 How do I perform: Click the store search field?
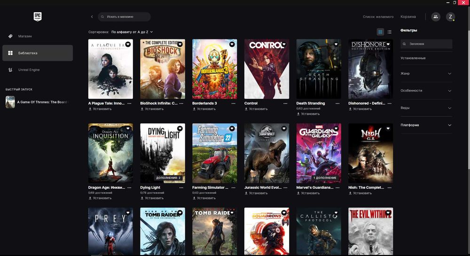point(124,17)
